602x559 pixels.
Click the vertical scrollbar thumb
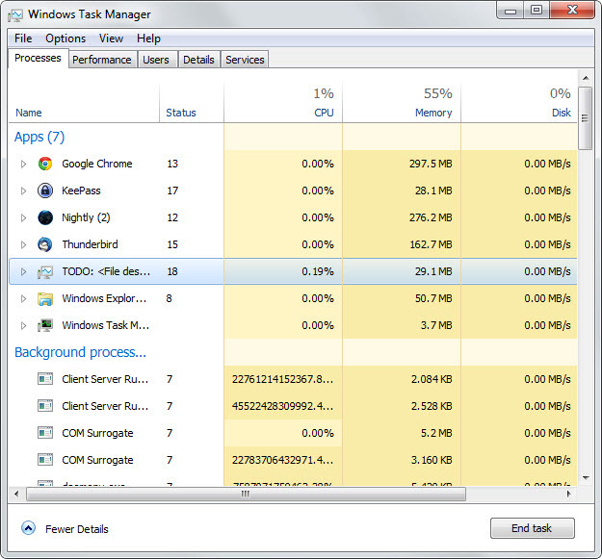585,118
